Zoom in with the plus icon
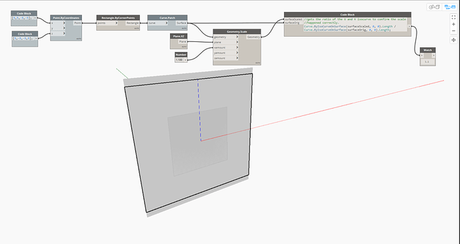This screenshot has width=460, height=244. coord(453,25)
